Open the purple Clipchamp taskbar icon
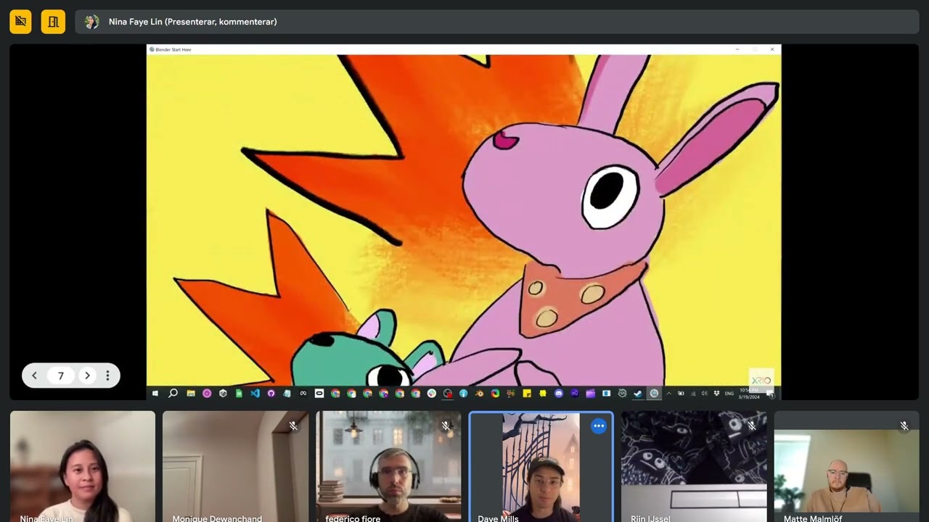 [591, 394]
